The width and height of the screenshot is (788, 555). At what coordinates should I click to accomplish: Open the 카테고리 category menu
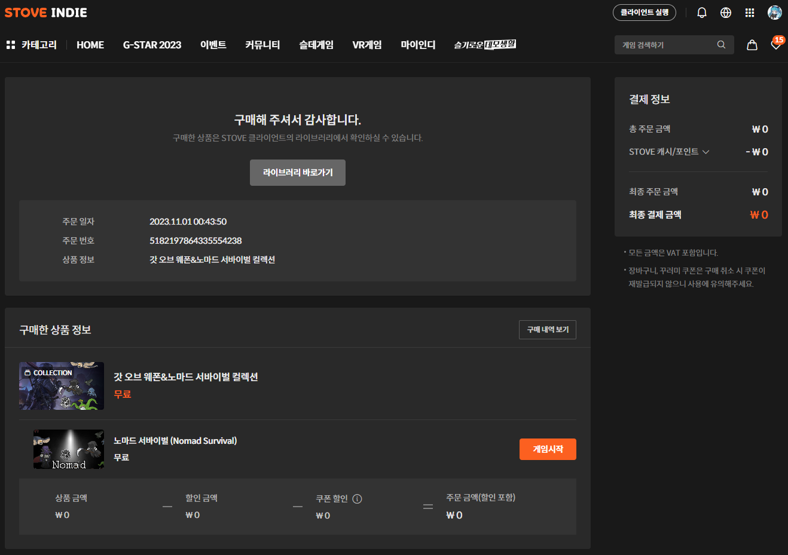[31, 45]
